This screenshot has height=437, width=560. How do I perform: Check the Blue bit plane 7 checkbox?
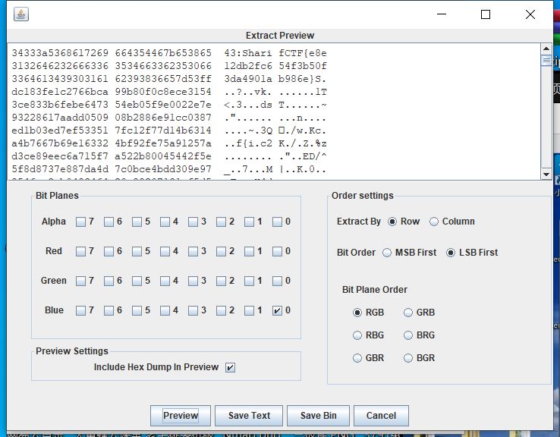pyautogui.click(x=80, y=310)
